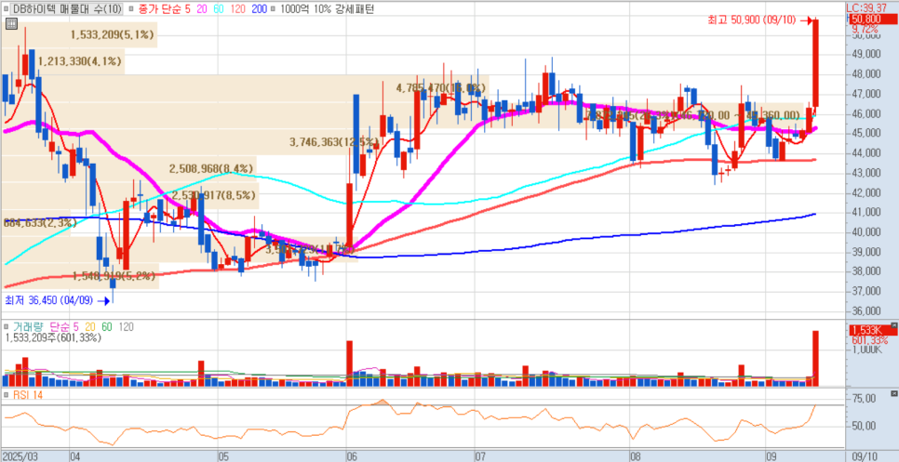Toggle the square marker before 거래량 indicator
This screenshot has height=462, width=899.
click(x=7, y=327)
